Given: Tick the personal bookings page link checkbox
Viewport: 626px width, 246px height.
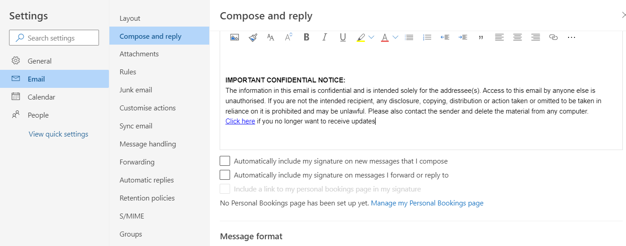Looking at the screenshot, I should [225, 189].
